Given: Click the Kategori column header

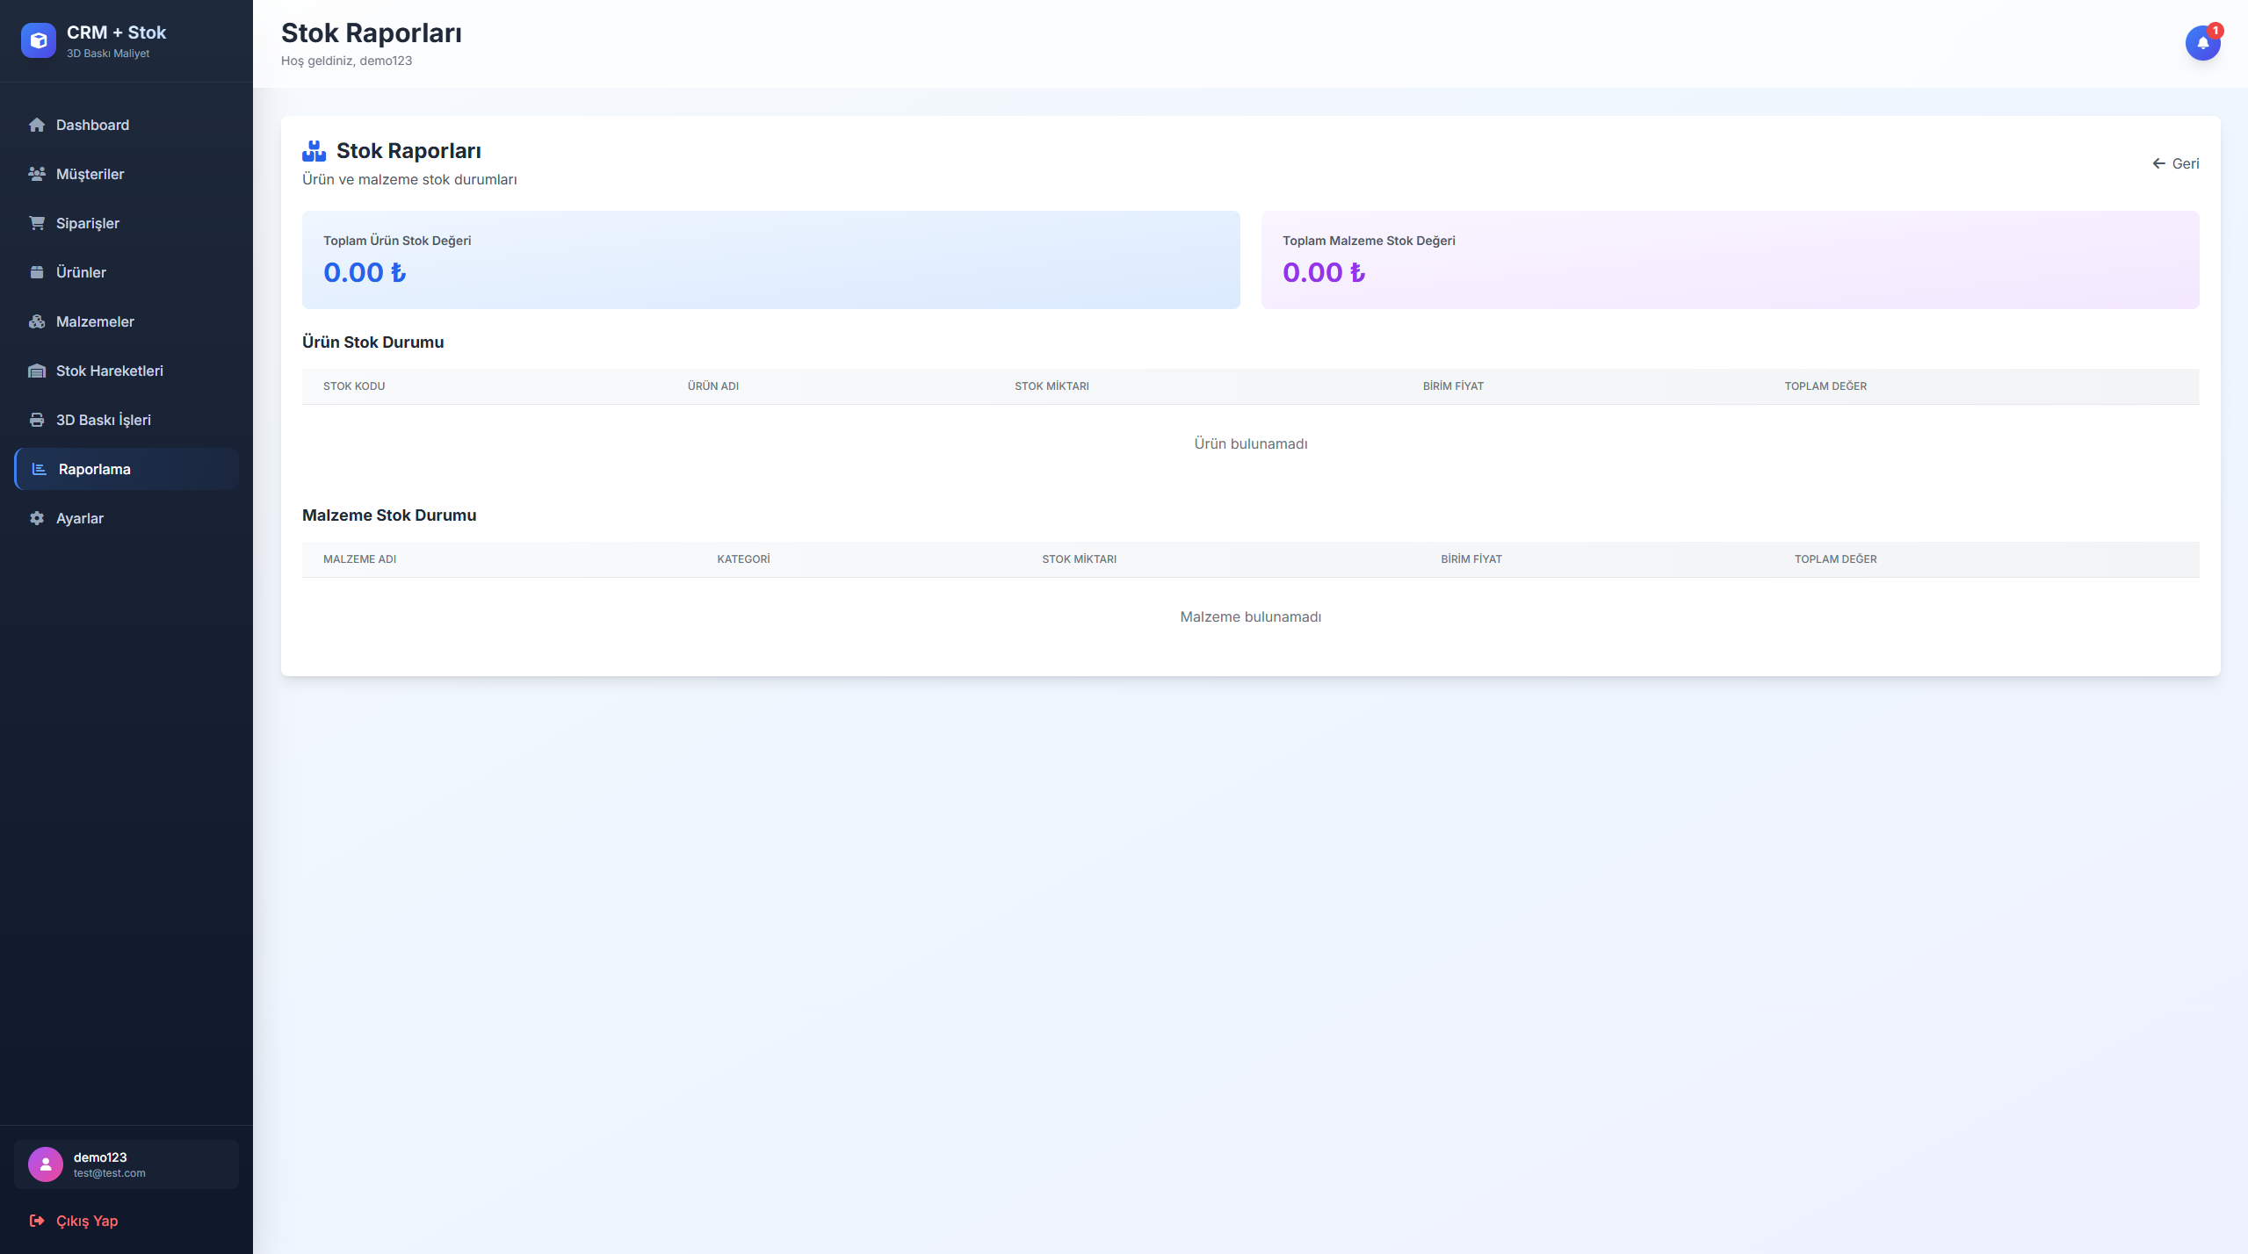Looking at the screenshot, I should (x=743, y=559).
